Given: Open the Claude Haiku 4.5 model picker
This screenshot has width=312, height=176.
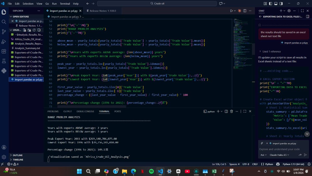Looking at the screenshot, I should (279, 155).
